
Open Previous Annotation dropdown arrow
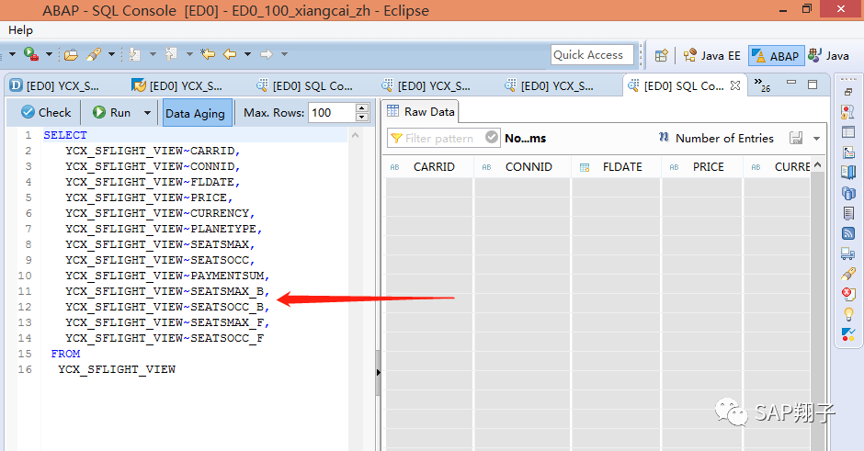click(189, 54)
